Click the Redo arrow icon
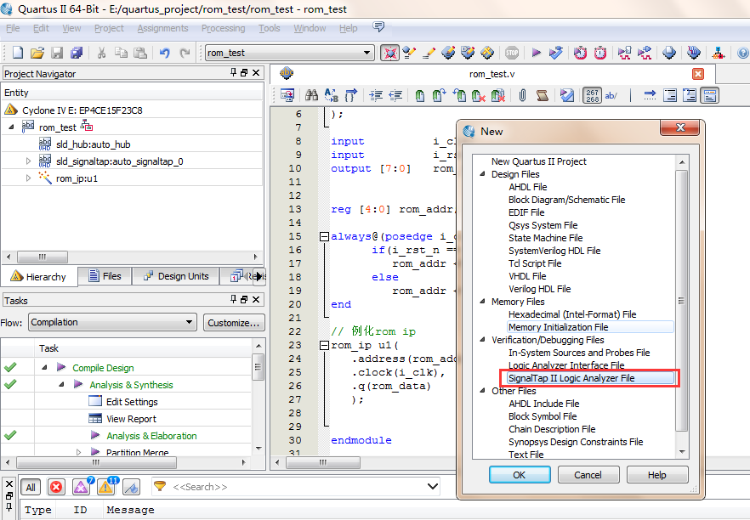The image size is (750, 520). point(185,53)
